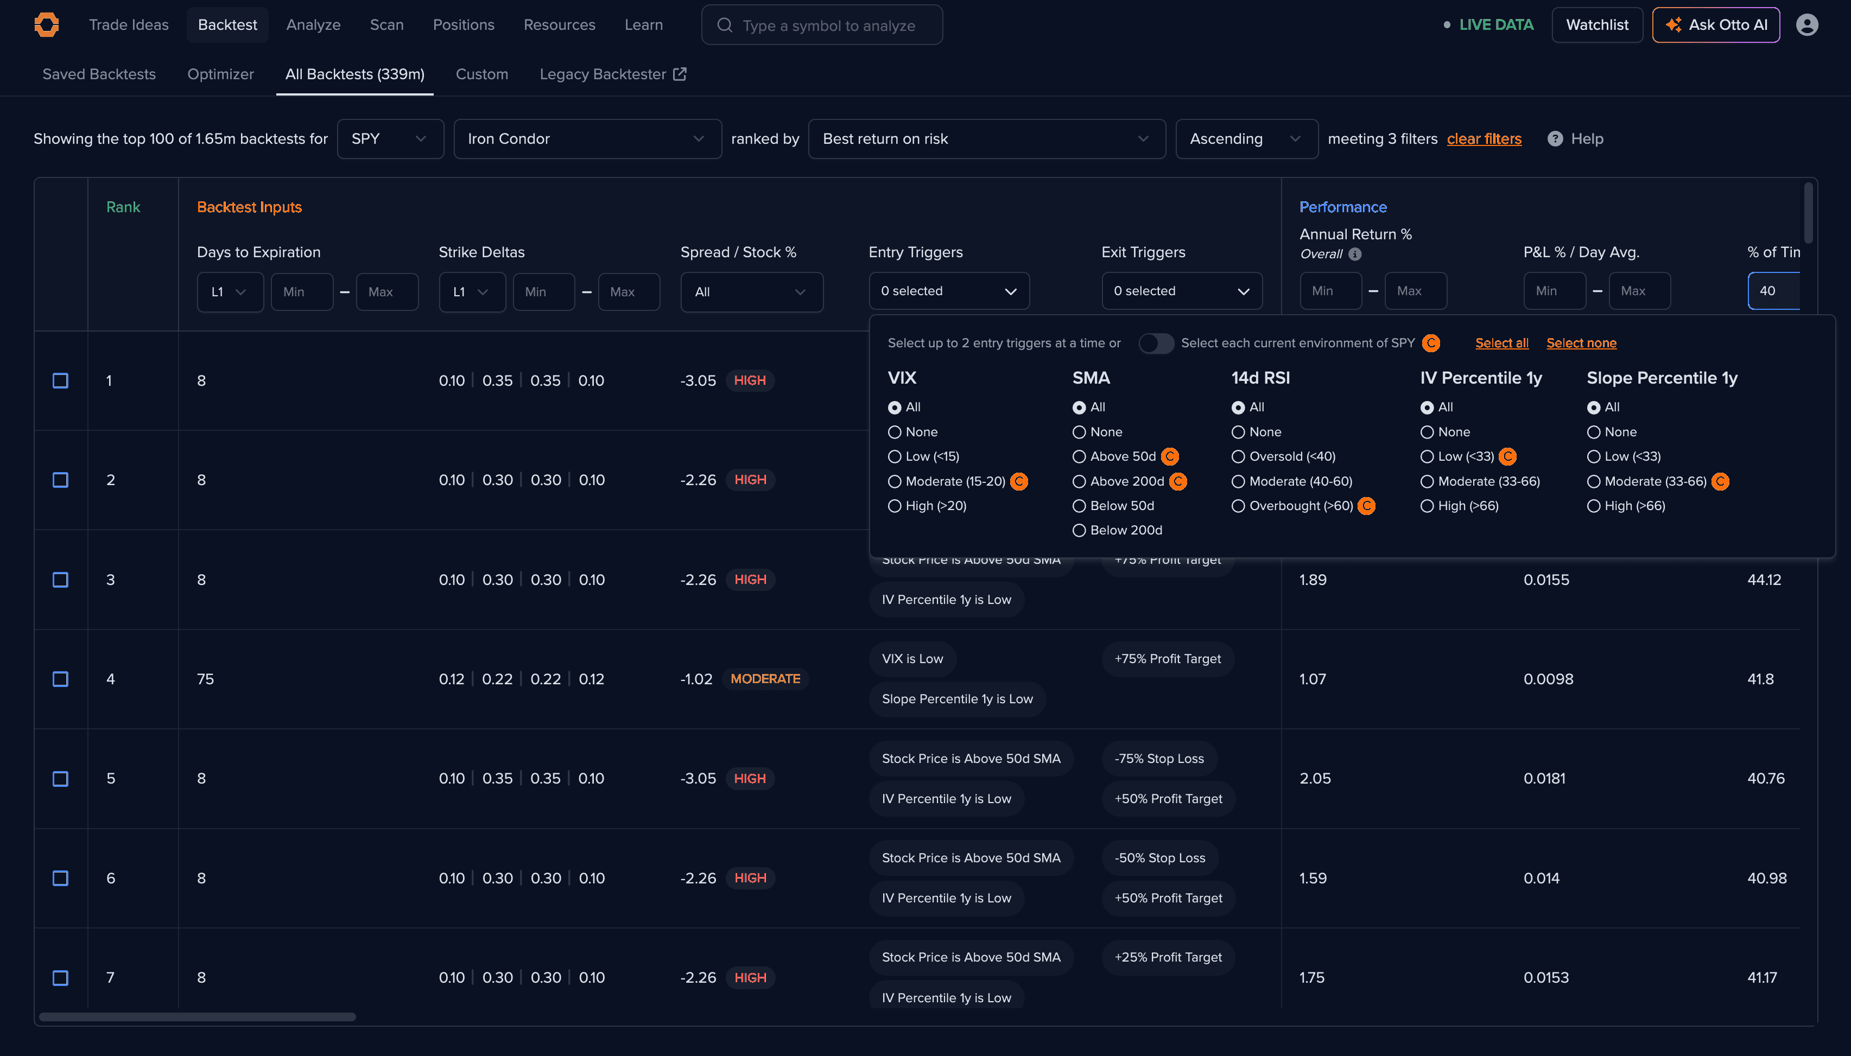Toggle select each current environment switch
This screenshot has height=1056, width=1851.
point(1156,343)
